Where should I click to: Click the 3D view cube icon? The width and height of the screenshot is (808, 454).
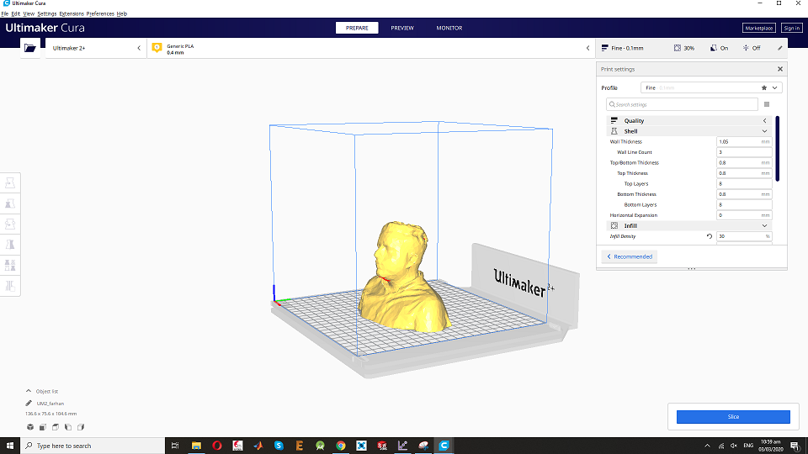(30, 427)
